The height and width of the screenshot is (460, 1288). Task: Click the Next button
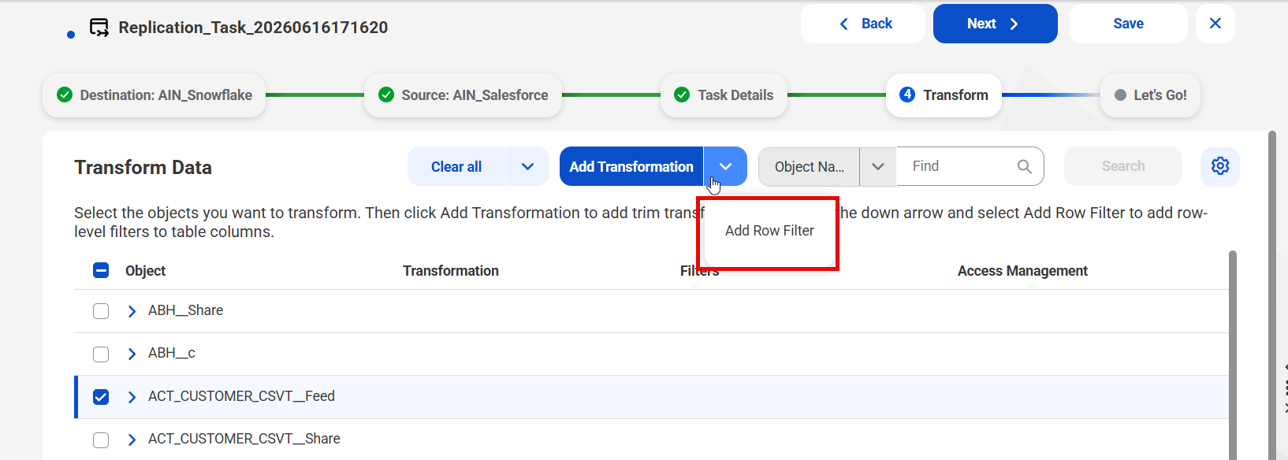(x=995, y=24)
